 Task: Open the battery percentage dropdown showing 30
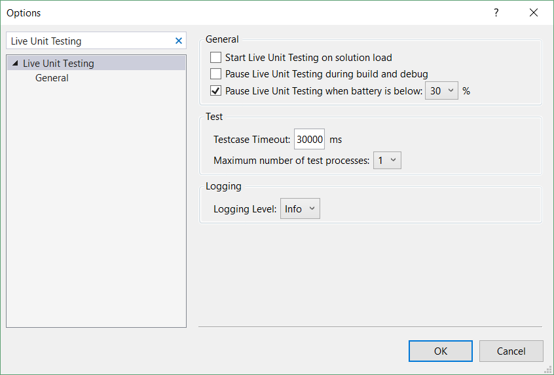point(442,91)
